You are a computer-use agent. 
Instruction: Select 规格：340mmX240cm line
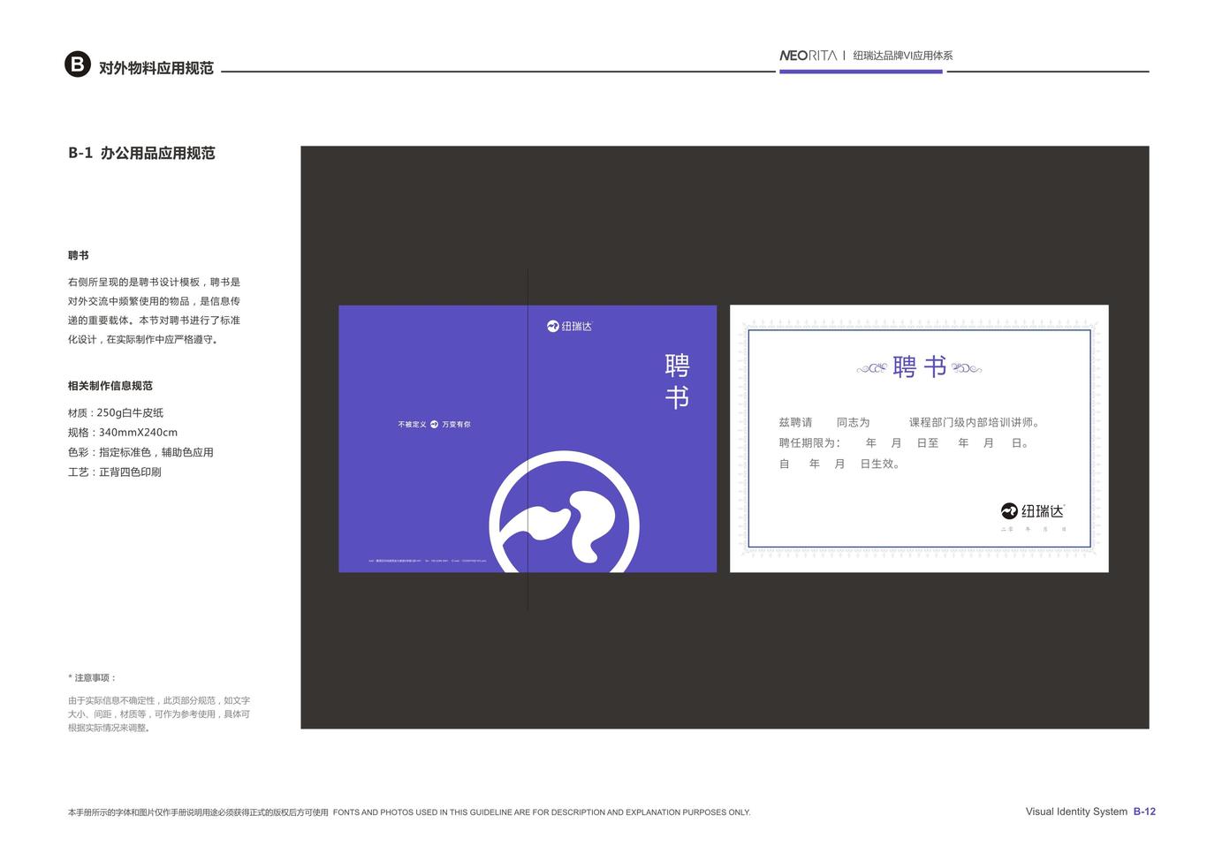tap(123, 433)
